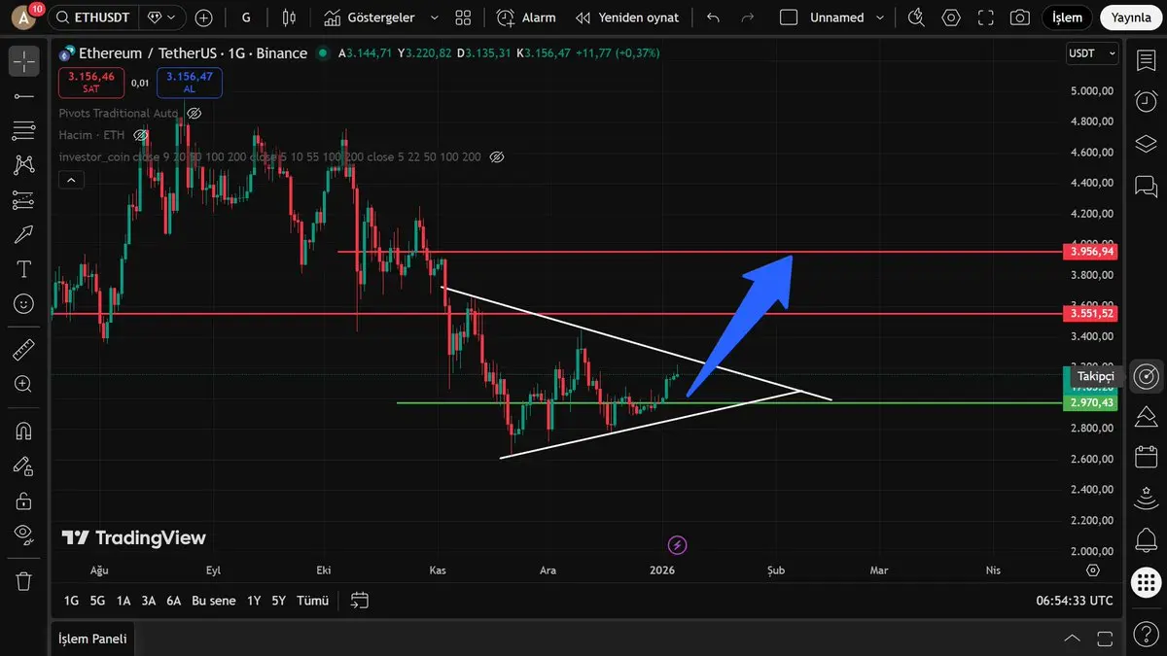This screenshot has width=1167, height=656.
Task: Open the Göstergeler indicators dialog
Action: coord(370,17)
